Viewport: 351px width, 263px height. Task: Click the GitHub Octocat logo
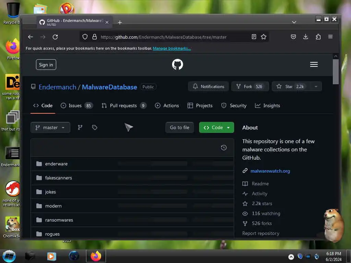click(x=178, y=64)
